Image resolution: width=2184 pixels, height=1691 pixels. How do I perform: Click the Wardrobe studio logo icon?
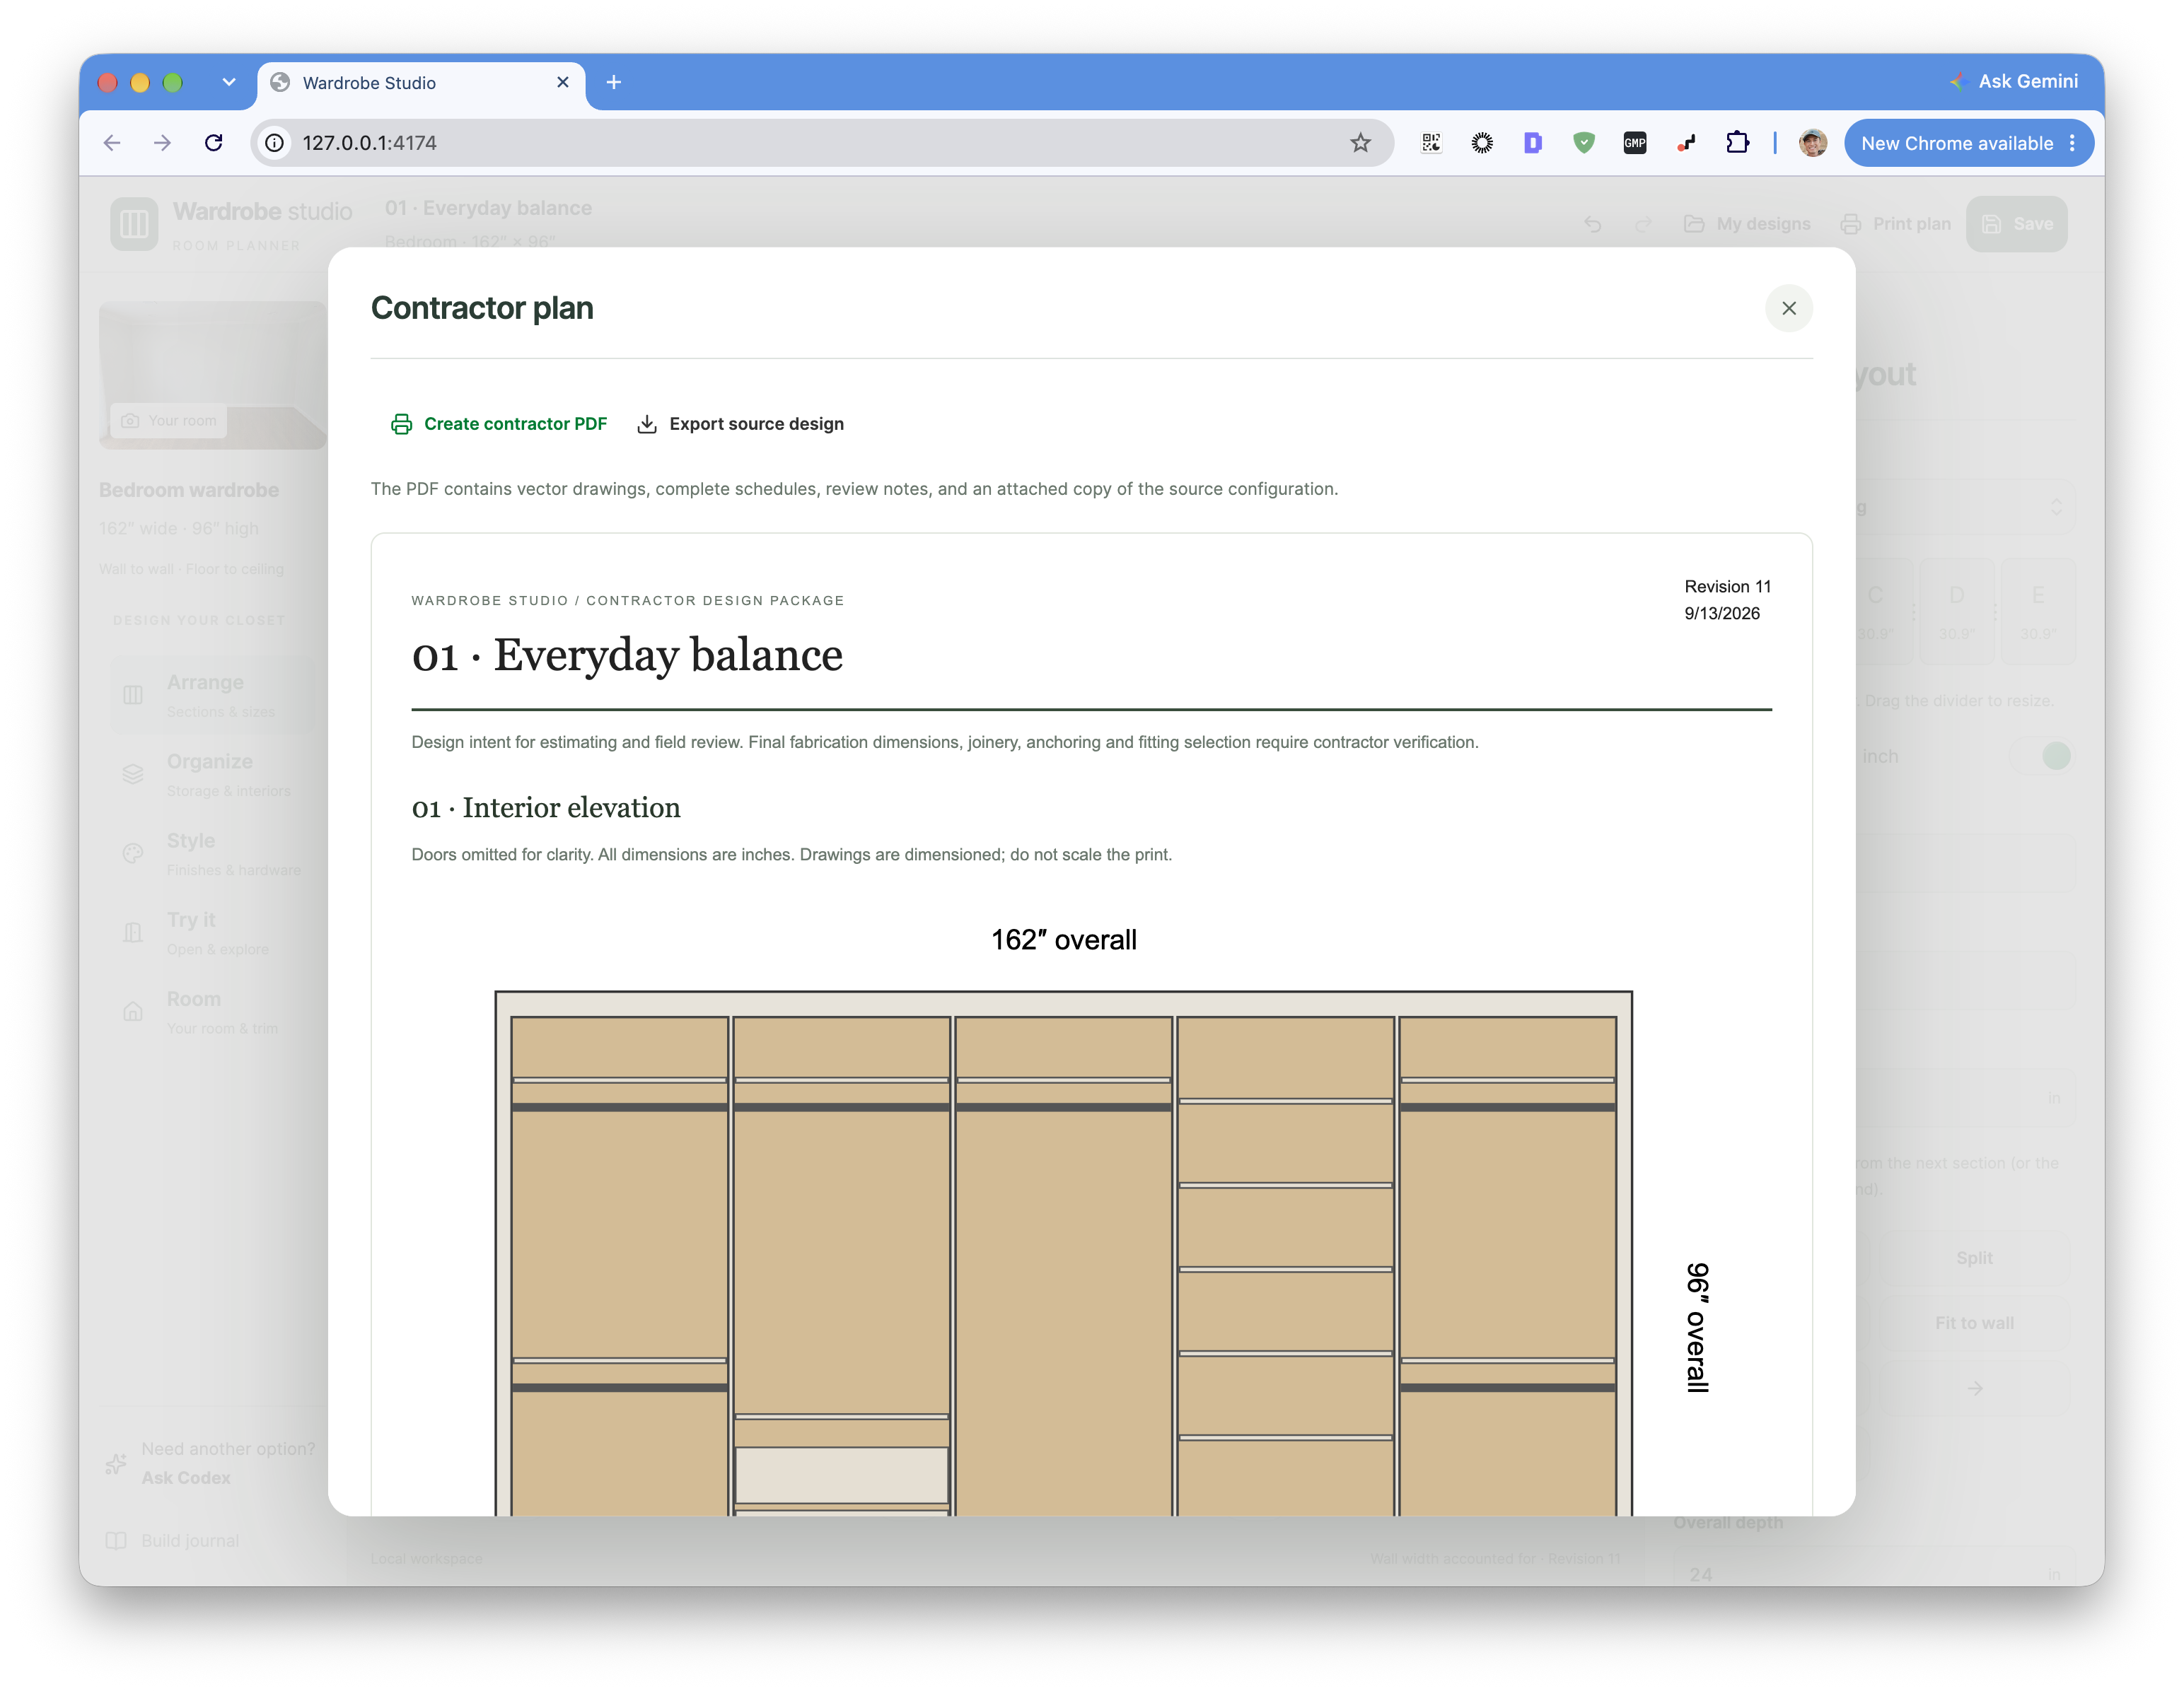click(134, 224)
